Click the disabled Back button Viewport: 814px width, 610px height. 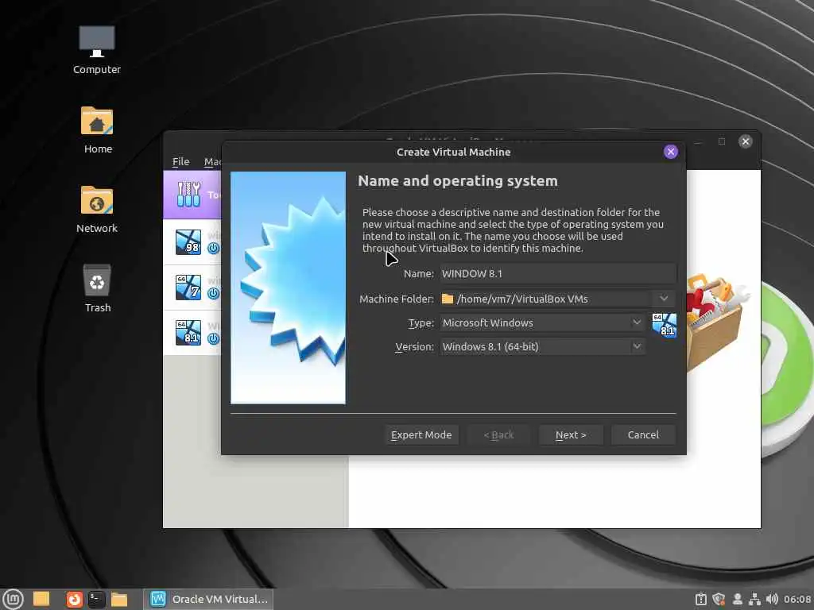click(x=498, y=434)
